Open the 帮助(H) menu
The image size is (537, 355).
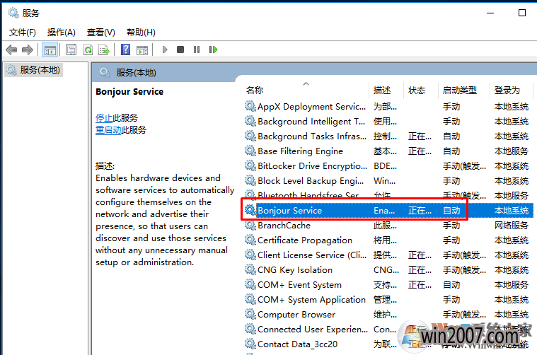tap(141, 33)
